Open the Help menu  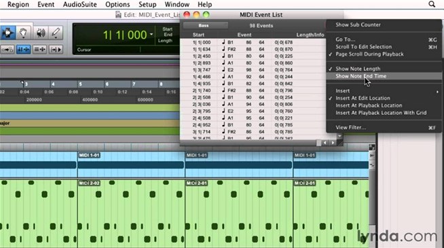tap(205, 5)
